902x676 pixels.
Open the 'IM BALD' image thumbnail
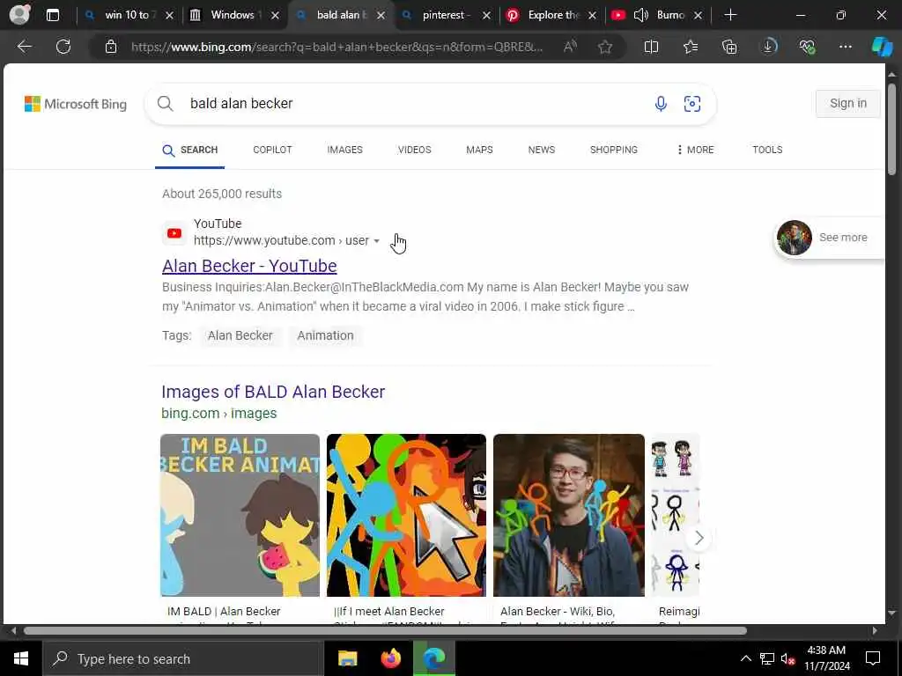pyautogui.click(x=240, y=515)
